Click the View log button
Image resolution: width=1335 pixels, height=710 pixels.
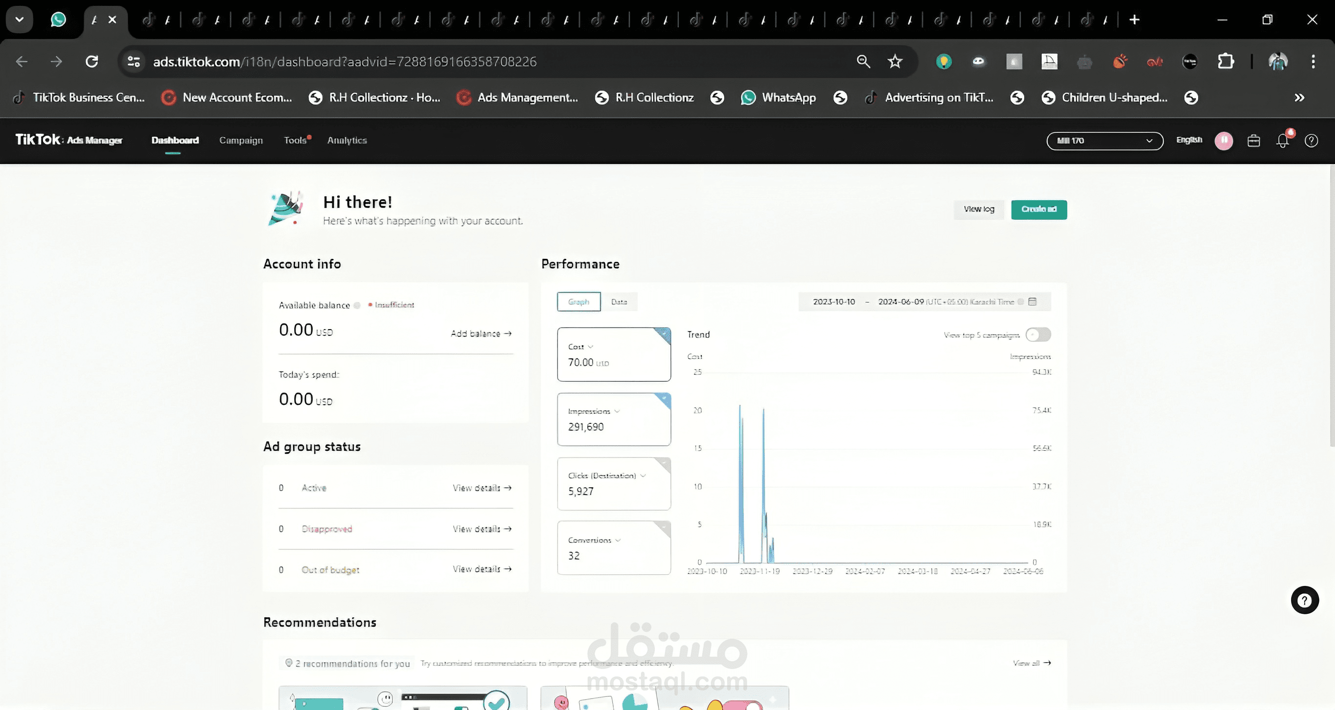click(978, 209)
